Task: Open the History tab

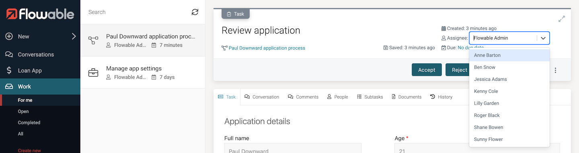Action: (441, 97)
